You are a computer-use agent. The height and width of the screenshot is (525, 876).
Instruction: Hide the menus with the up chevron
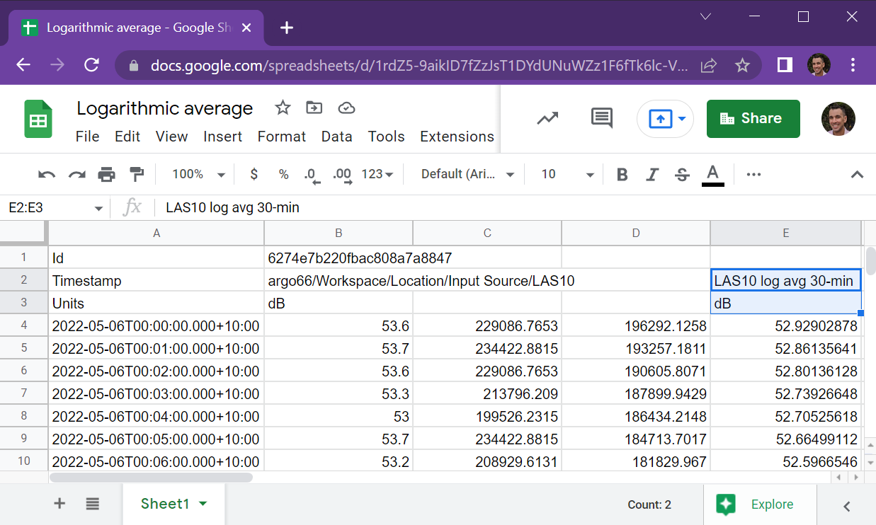[857, 174]
